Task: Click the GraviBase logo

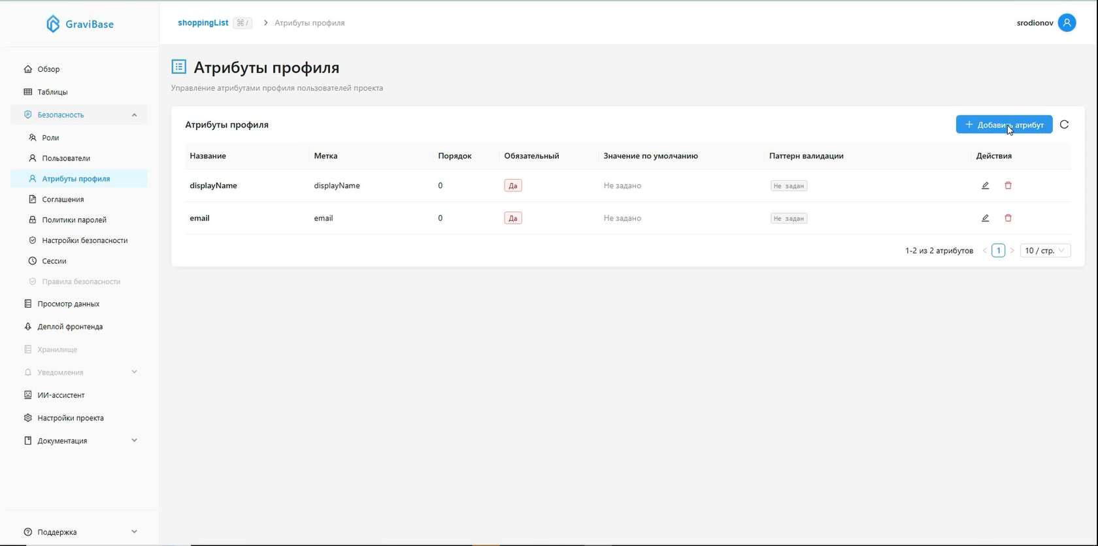Action: 80,24
